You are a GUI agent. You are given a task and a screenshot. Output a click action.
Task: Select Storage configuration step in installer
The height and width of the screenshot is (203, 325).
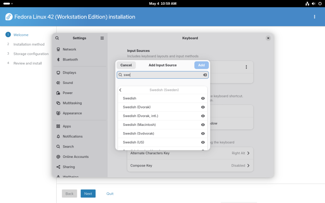tap(31, 54)
